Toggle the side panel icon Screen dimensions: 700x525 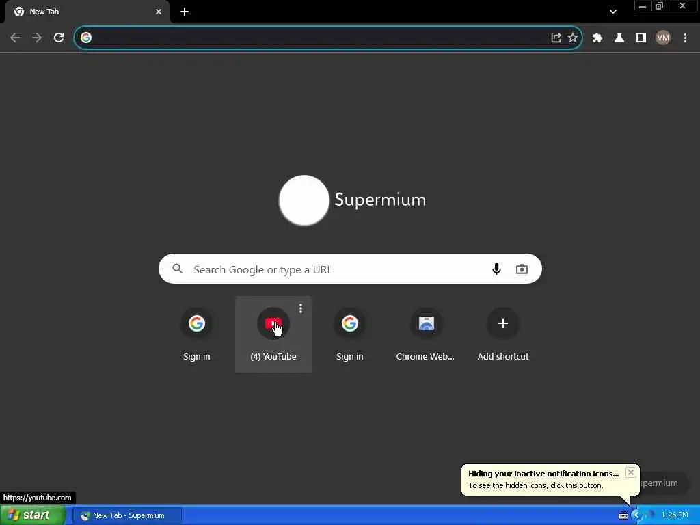point(641,38)
